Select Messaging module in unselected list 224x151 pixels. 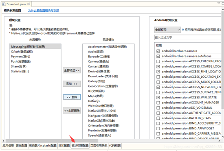pyautogui.click(x=35, y=47)
